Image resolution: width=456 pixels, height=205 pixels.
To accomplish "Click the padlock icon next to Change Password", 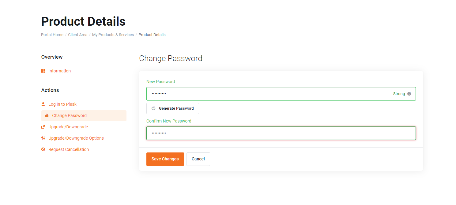I will tap(47, 115).
